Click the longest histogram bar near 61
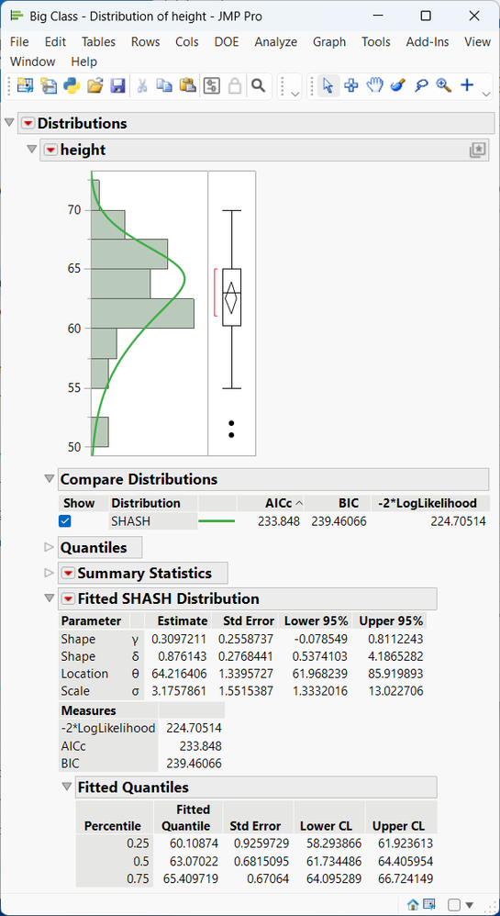 142,313
